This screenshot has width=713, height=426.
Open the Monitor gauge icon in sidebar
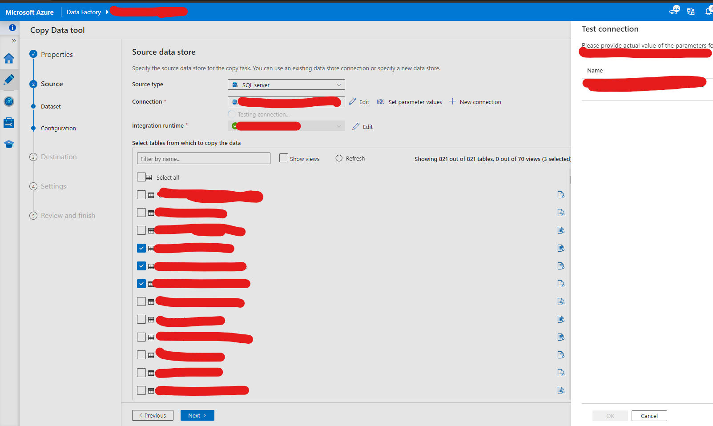point(9,101)
